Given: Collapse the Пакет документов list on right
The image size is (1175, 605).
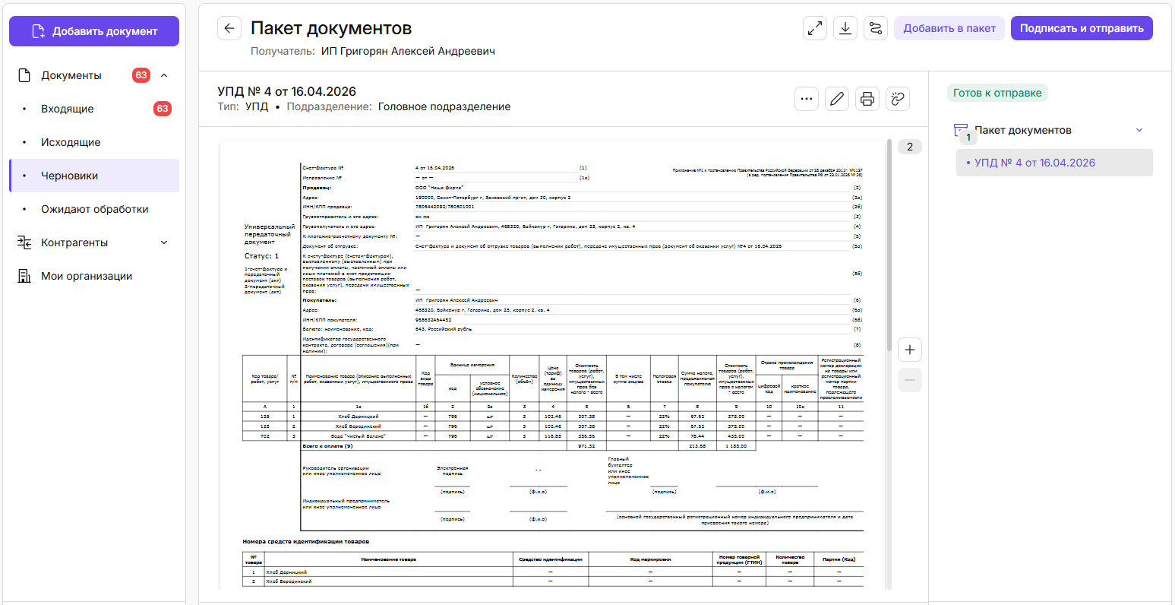Looking at the screenshot, I should tap(1139, 130).
